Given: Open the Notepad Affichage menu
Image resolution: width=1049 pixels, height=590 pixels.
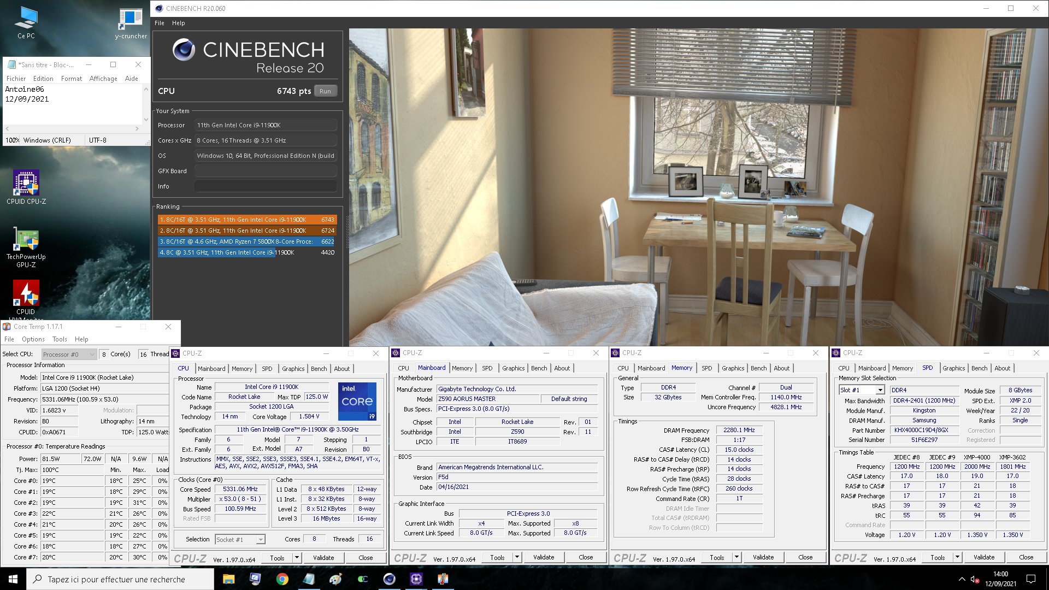Looking at the screenshot, I should 103,79.
